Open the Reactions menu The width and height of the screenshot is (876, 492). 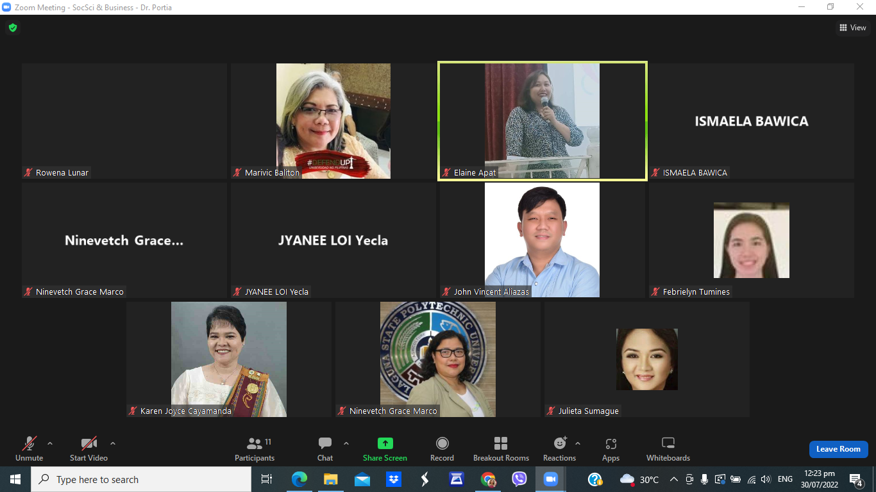click(559, 449)
